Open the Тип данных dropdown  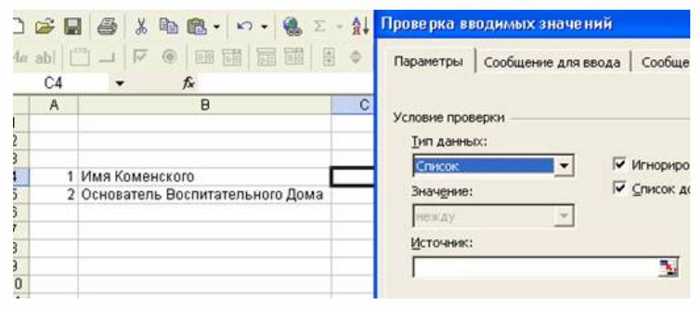pos(564,166)
